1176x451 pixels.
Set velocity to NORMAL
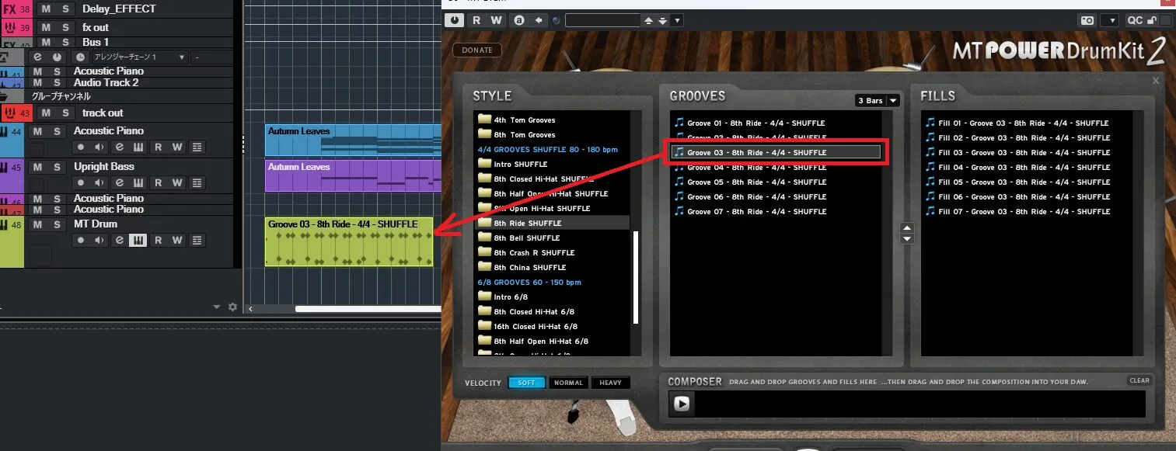click(568, 383)
